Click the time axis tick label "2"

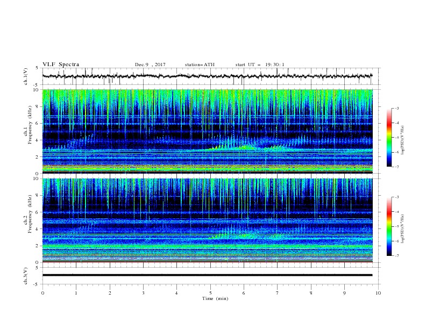point(110,293)
